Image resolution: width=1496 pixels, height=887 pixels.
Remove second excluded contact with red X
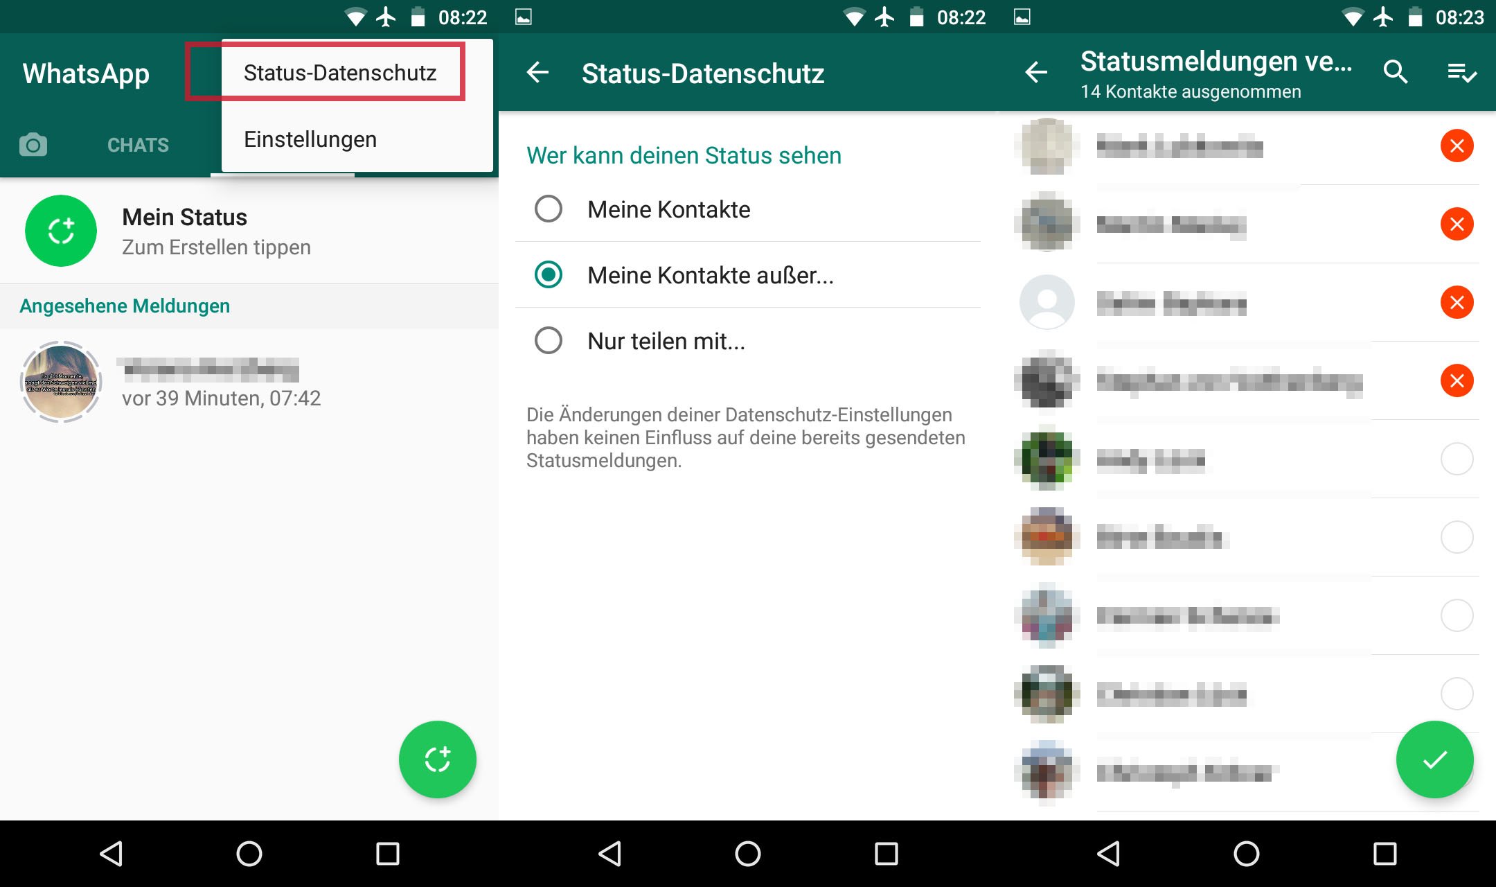1457,224
